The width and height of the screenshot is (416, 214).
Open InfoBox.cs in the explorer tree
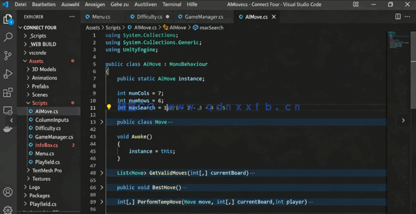48,145
